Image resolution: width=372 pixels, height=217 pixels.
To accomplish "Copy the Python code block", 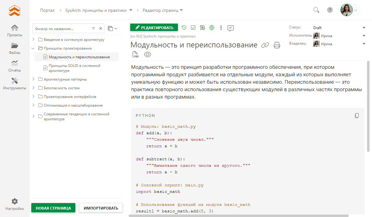I will coord(357,116).
